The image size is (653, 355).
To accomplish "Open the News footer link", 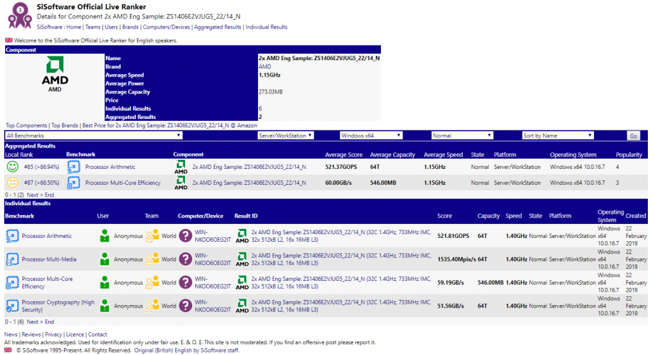I will point(11,334).
